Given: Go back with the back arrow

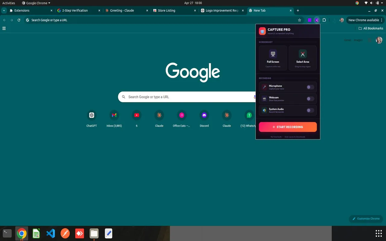Looking at the screenshot, I should tap(4, 20).
